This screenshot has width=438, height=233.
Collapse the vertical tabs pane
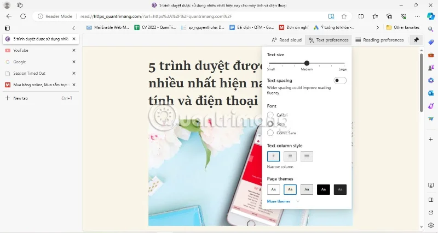73,28
